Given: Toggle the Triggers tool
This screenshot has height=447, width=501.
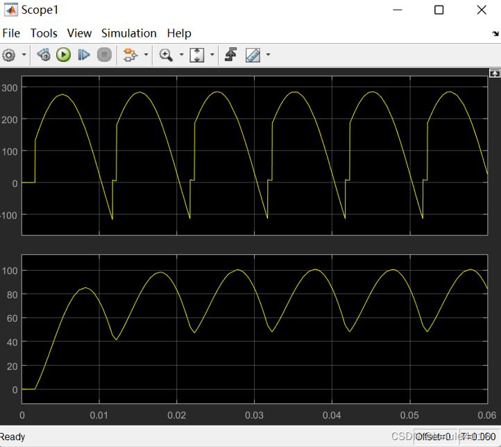Looking at the screenshot, I should (230, 55).
